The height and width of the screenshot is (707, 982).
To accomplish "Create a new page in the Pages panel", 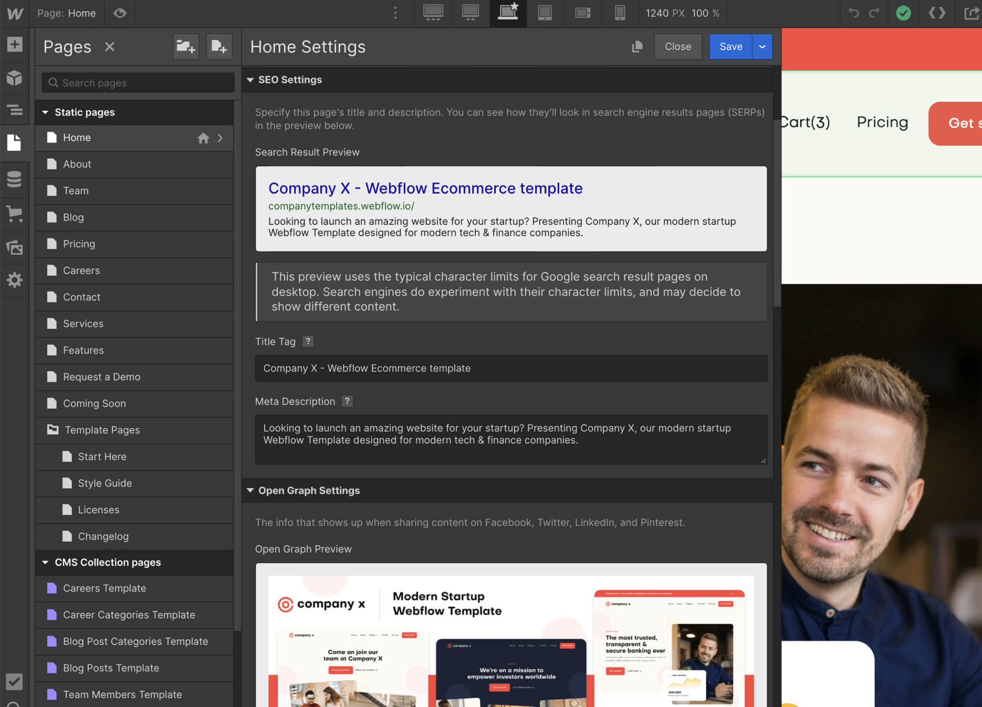I will click(x=220, y=47).
